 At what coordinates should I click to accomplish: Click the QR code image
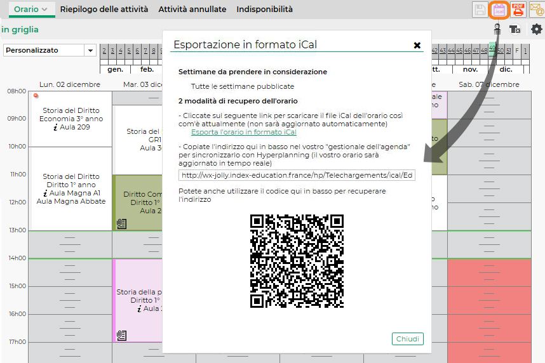(x=297, y=261)
